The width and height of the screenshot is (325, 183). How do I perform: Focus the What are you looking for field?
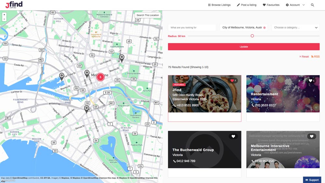pyautogui.click(x=192, y=27)
